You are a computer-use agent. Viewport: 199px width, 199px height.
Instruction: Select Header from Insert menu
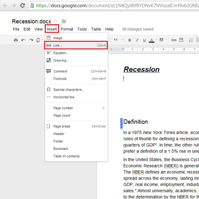pyautogui.click(x=76, y=134)
